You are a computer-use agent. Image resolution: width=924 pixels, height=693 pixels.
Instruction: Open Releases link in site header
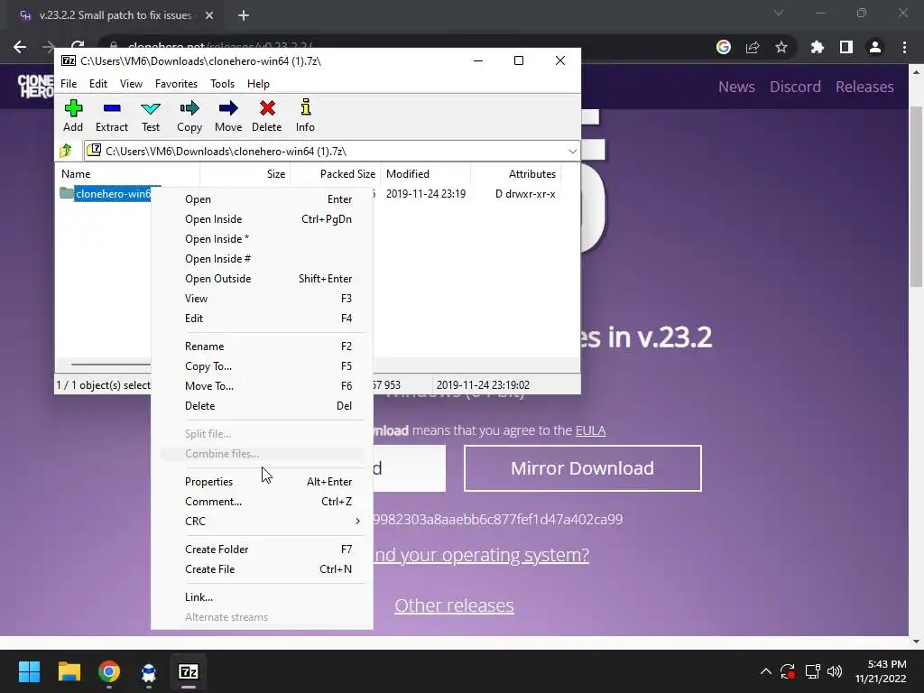point(864,87)
